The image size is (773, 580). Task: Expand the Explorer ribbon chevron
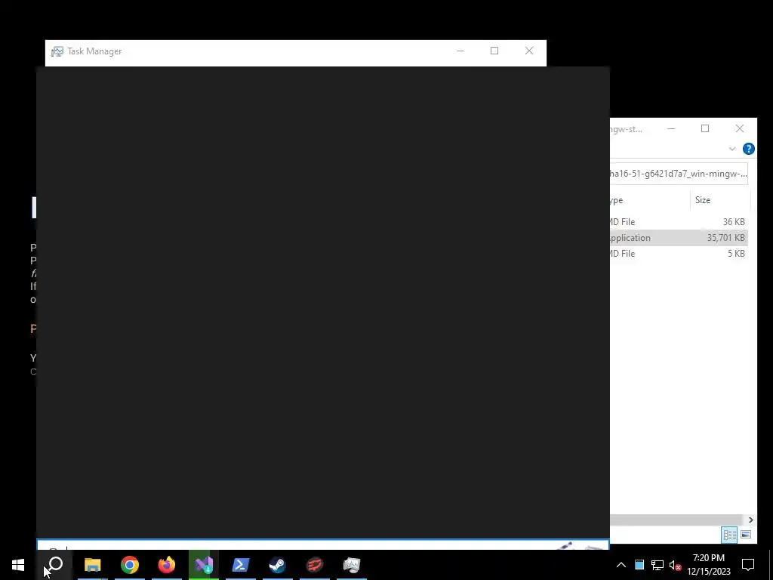pyautogui.click(x=732, y=149)
